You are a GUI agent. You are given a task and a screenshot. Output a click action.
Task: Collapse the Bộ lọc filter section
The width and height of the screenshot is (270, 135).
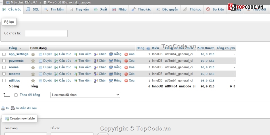(x=9, y=22)
